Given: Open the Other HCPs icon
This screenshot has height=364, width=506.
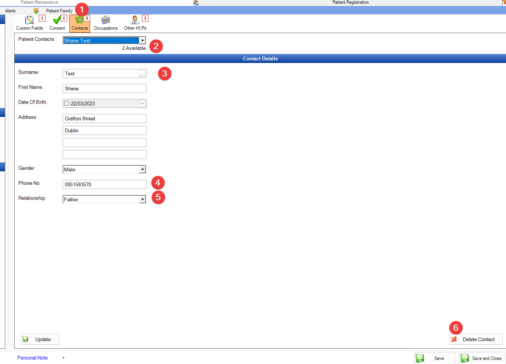Looking at the screenshot, I should coord(135,20).
